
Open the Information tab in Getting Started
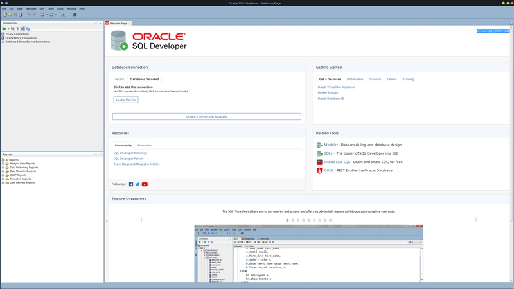[355, 79]
